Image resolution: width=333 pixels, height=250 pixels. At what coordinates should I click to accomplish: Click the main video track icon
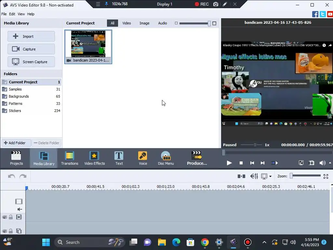19,201
